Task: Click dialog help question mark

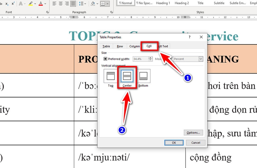Action: click(x=190, y=37)
